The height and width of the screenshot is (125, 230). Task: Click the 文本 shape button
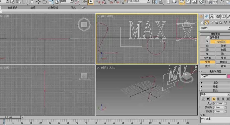(207, 62)
